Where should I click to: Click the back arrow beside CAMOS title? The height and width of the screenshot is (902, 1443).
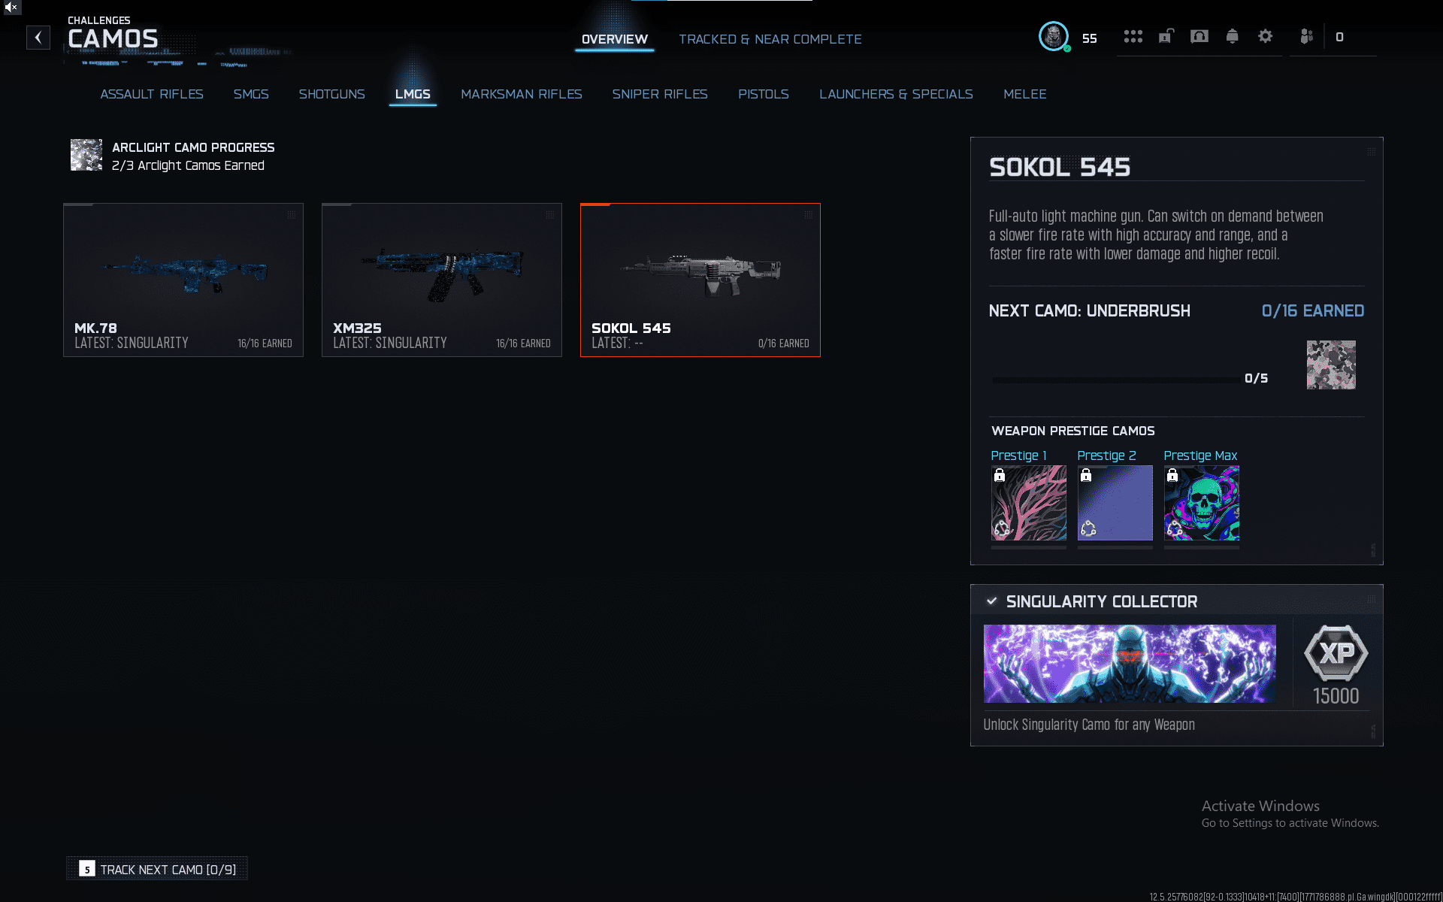38,38
